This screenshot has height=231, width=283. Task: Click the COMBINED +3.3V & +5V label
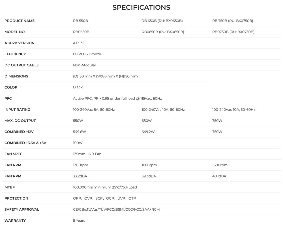[25, 143]
